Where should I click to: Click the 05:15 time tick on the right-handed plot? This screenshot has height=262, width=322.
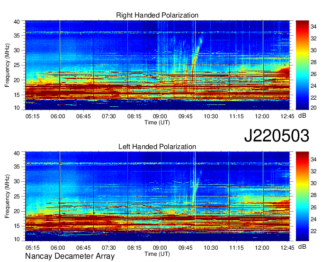click(x=33, y=116)
